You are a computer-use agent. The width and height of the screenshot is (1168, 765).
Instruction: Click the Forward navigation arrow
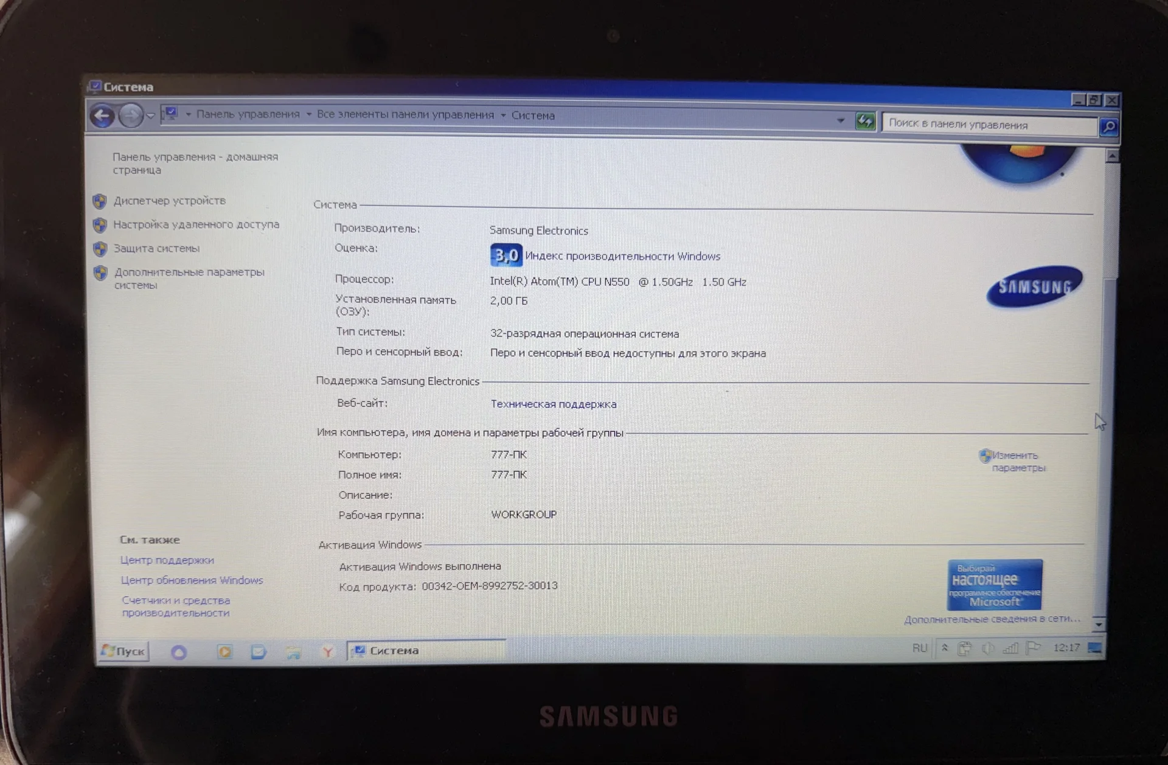point(130,116)
